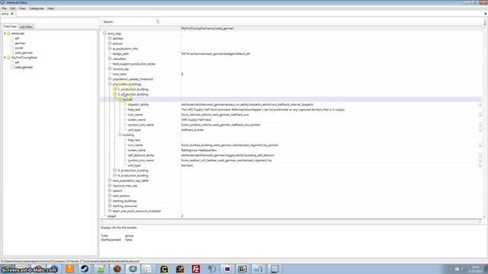This screenshot has width=488, height=274.
Task: Open the View menu
Action: 22,8
